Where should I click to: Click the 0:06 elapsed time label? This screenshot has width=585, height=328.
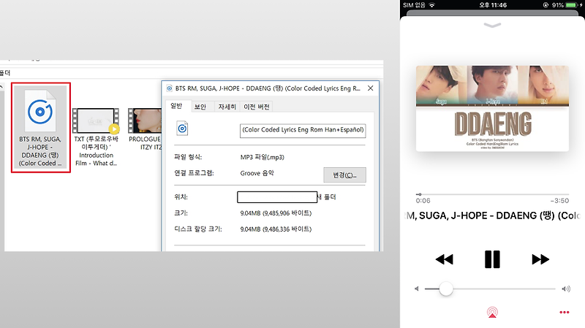(423, 201)
